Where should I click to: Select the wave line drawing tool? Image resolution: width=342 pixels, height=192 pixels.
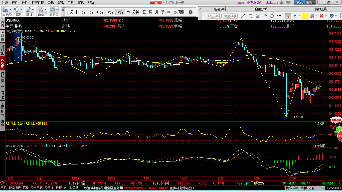pyautogui.click(x=265, y=16)
